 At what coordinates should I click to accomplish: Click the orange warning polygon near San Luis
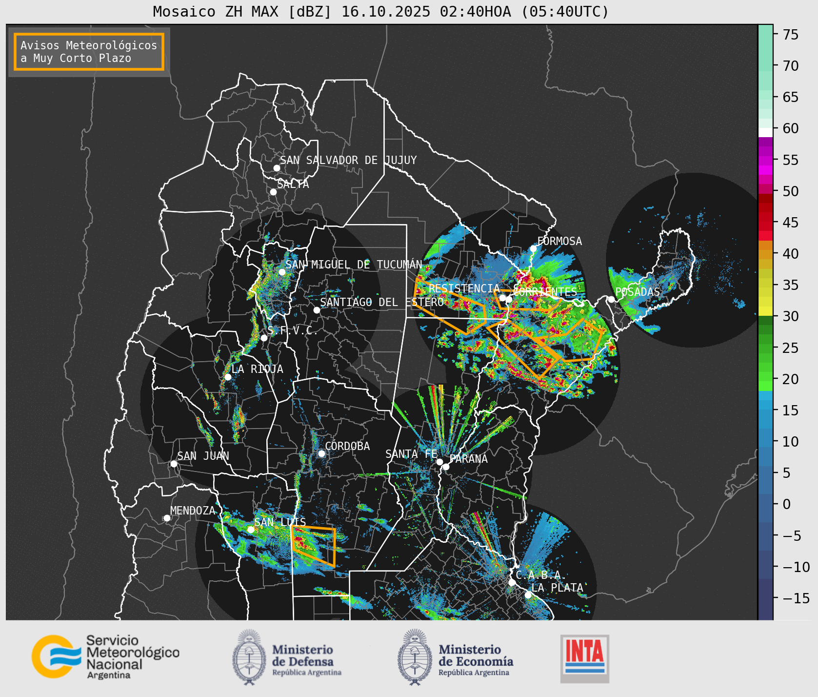coord(314,546)
